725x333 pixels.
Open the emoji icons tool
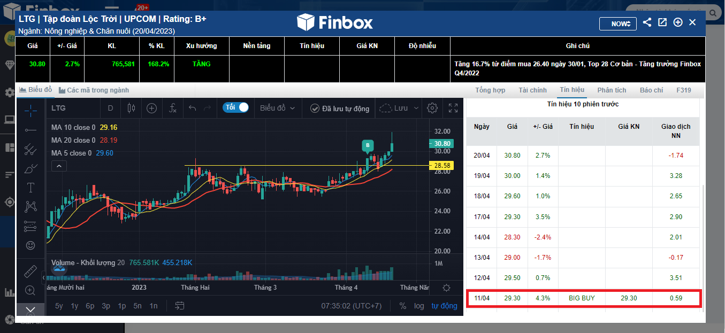coord(30,245)
